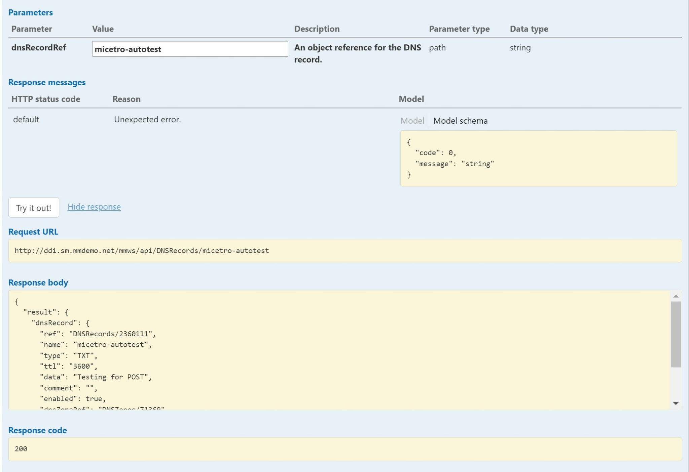Click the Parameters section heading

point(31,12)
